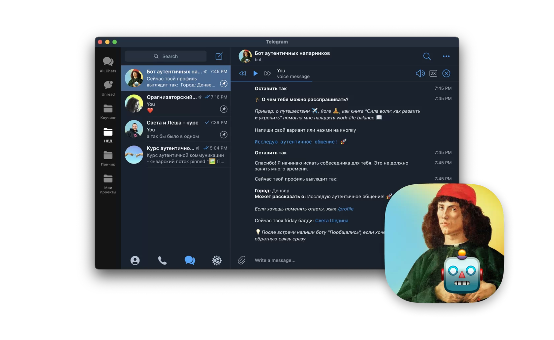Open bot avatar in chat header

click(245, 56)
